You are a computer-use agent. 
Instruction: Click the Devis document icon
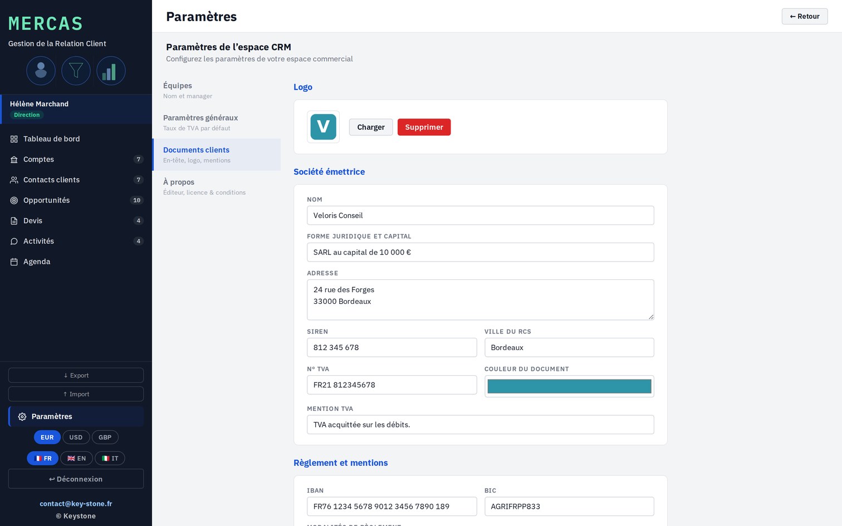(14, 221)
